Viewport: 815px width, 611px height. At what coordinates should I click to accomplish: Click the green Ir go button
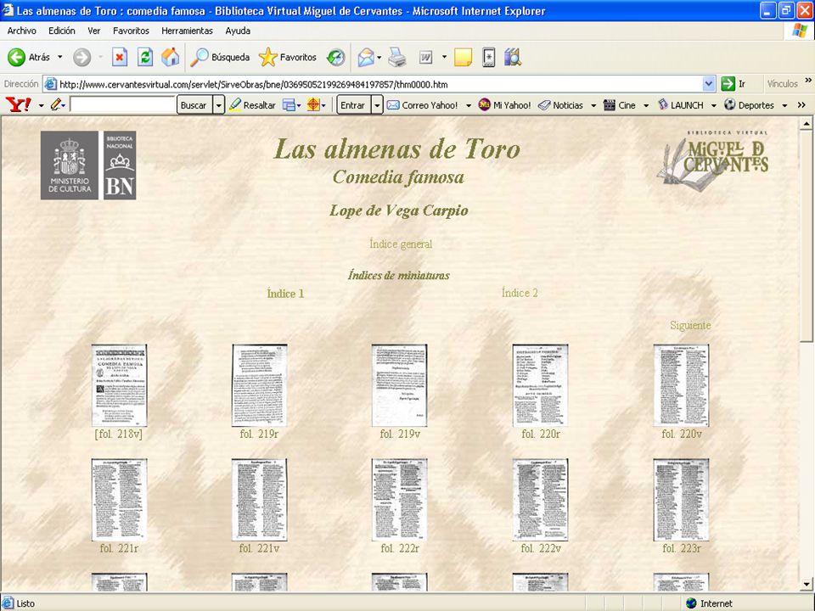[733, 84]
